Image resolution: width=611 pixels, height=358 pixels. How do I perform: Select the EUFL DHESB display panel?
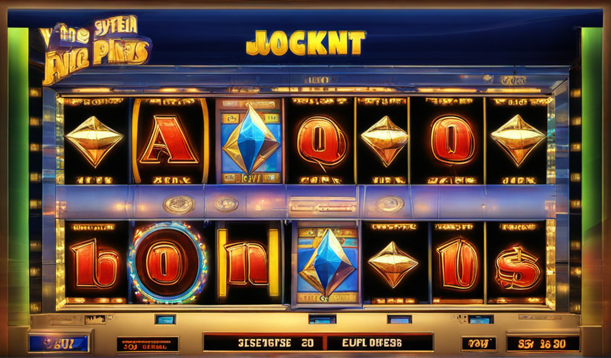(379, 343)
